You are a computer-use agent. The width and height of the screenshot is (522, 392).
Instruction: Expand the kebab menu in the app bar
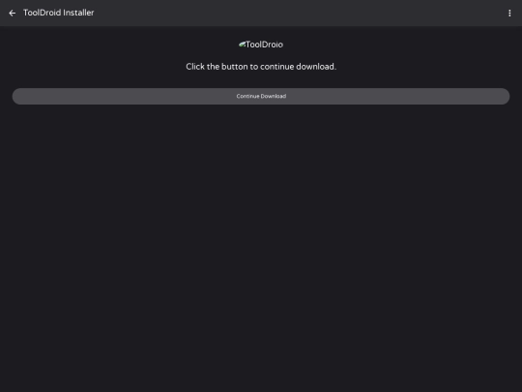(x=509, y=13)
